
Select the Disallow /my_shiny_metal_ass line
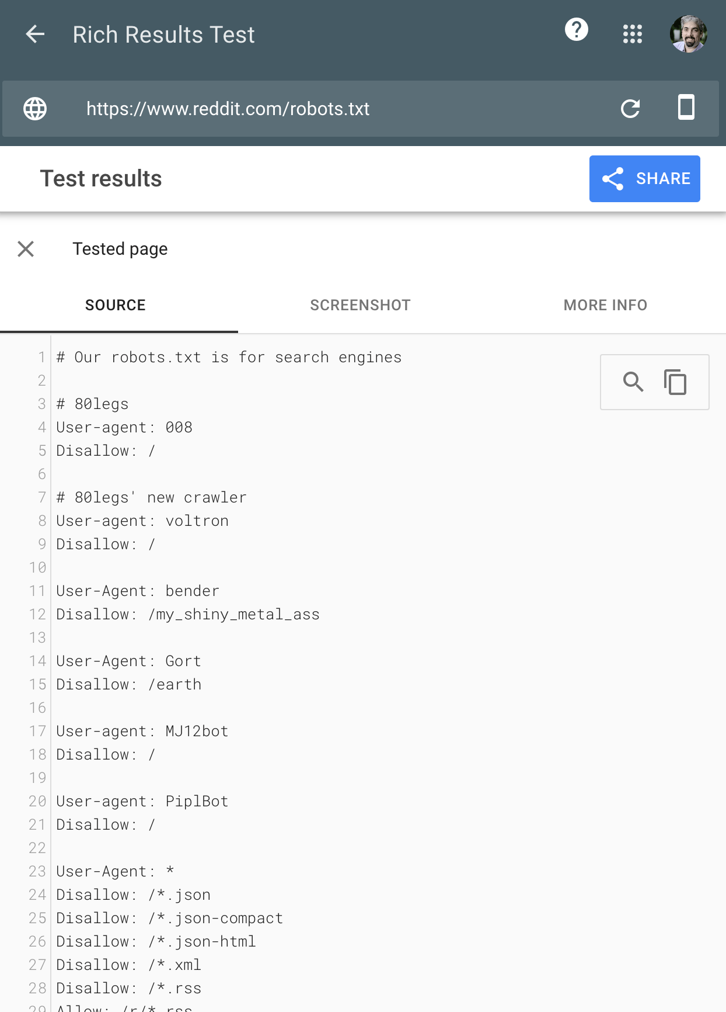pos(187,614)
